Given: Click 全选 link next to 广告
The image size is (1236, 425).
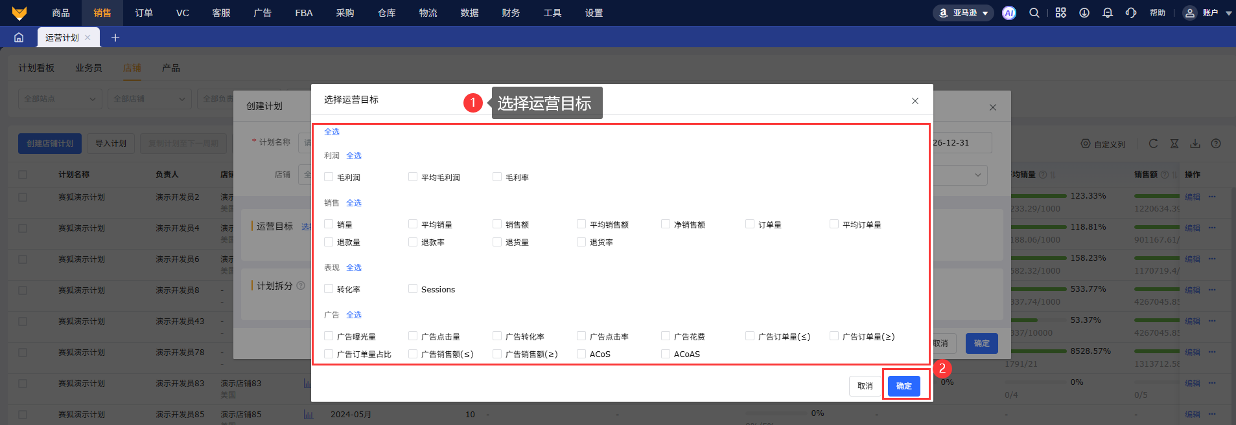Looking at the screenshot, I should click(354, 315).
